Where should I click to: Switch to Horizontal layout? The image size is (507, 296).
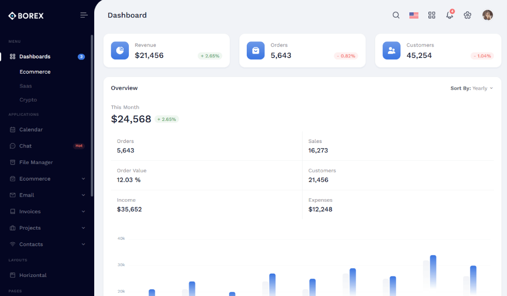point(33,275)
